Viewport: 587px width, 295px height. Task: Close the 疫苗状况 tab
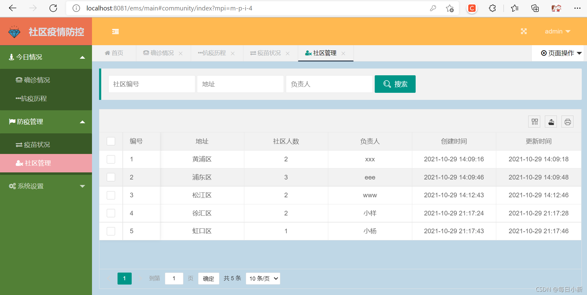click(x=288, y=53)
